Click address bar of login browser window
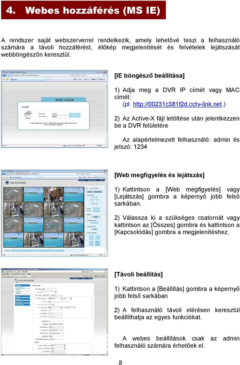The image size is (240, 365). click(x=42, y=75)
